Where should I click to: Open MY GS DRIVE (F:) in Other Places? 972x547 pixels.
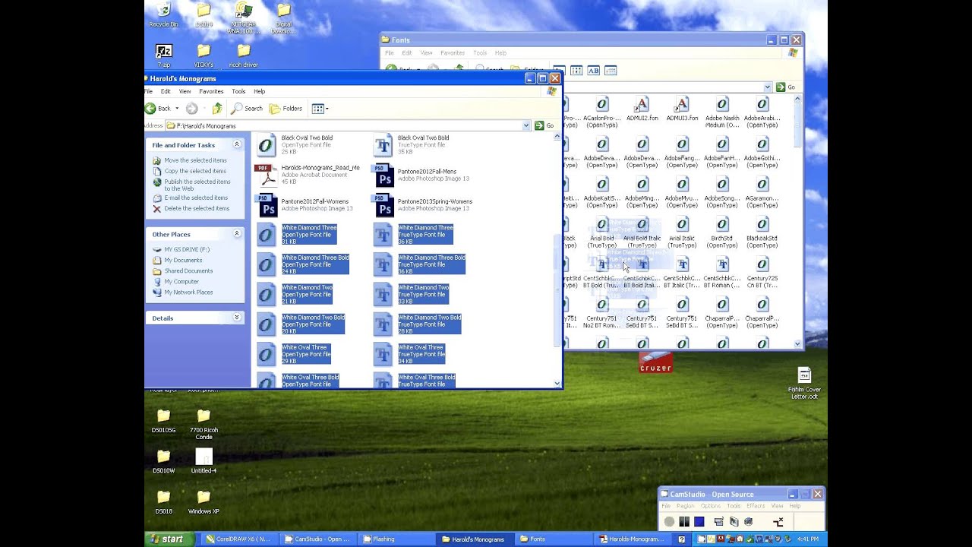click(187, 249)
